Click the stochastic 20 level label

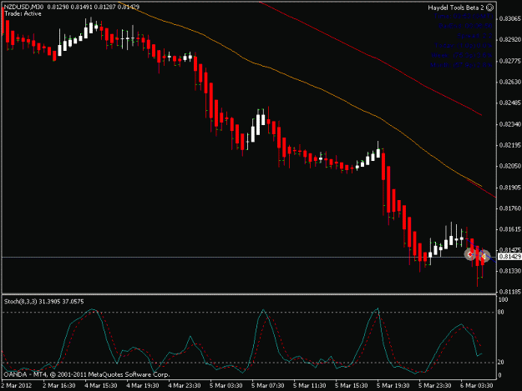click(501, 362)
